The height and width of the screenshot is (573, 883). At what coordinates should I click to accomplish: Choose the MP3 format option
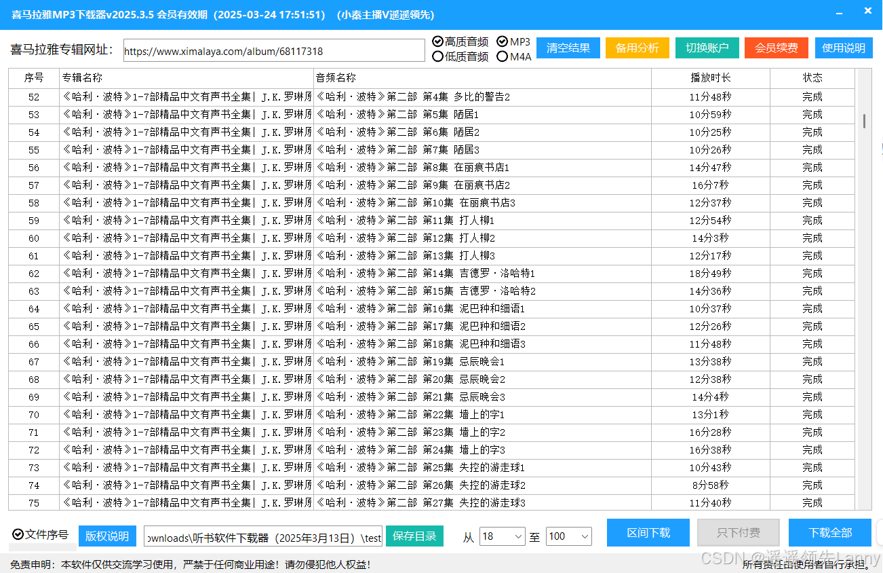[513, 42]
